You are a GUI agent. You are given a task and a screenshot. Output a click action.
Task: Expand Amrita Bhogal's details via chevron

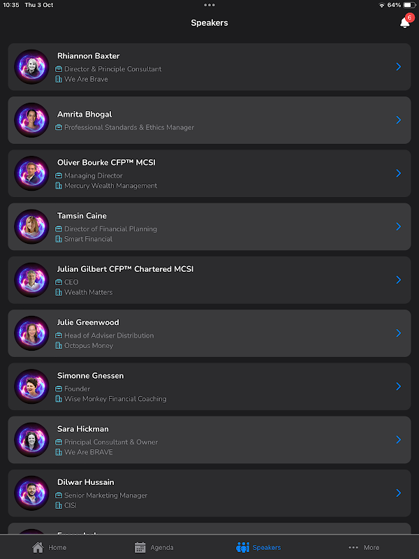[x=399, y=119]
